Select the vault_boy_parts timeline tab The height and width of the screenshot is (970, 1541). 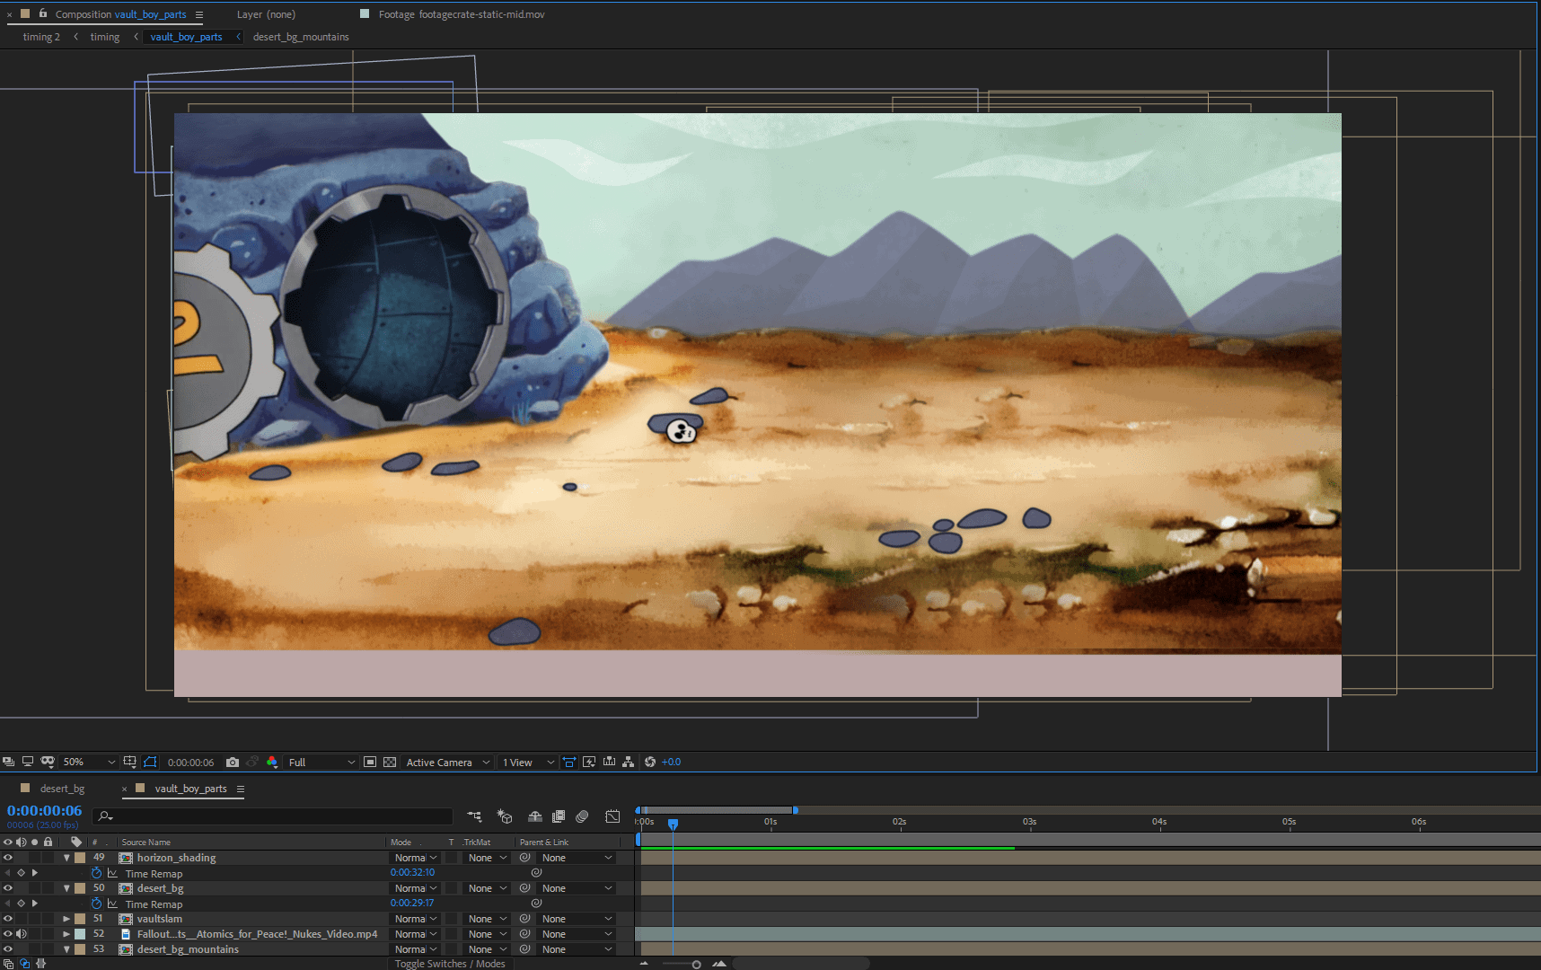coord(190,789)
